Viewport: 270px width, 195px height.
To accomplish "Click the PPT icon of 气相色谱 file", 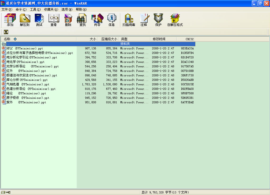I will (x=4, y=84).
